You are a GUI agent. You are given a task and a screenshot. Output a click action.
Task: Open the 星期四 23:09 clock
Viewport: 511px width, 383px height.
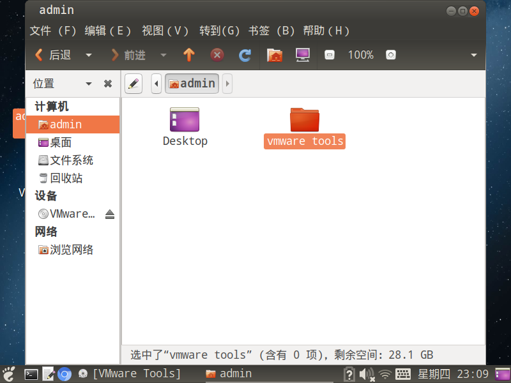tap(454, 374)
